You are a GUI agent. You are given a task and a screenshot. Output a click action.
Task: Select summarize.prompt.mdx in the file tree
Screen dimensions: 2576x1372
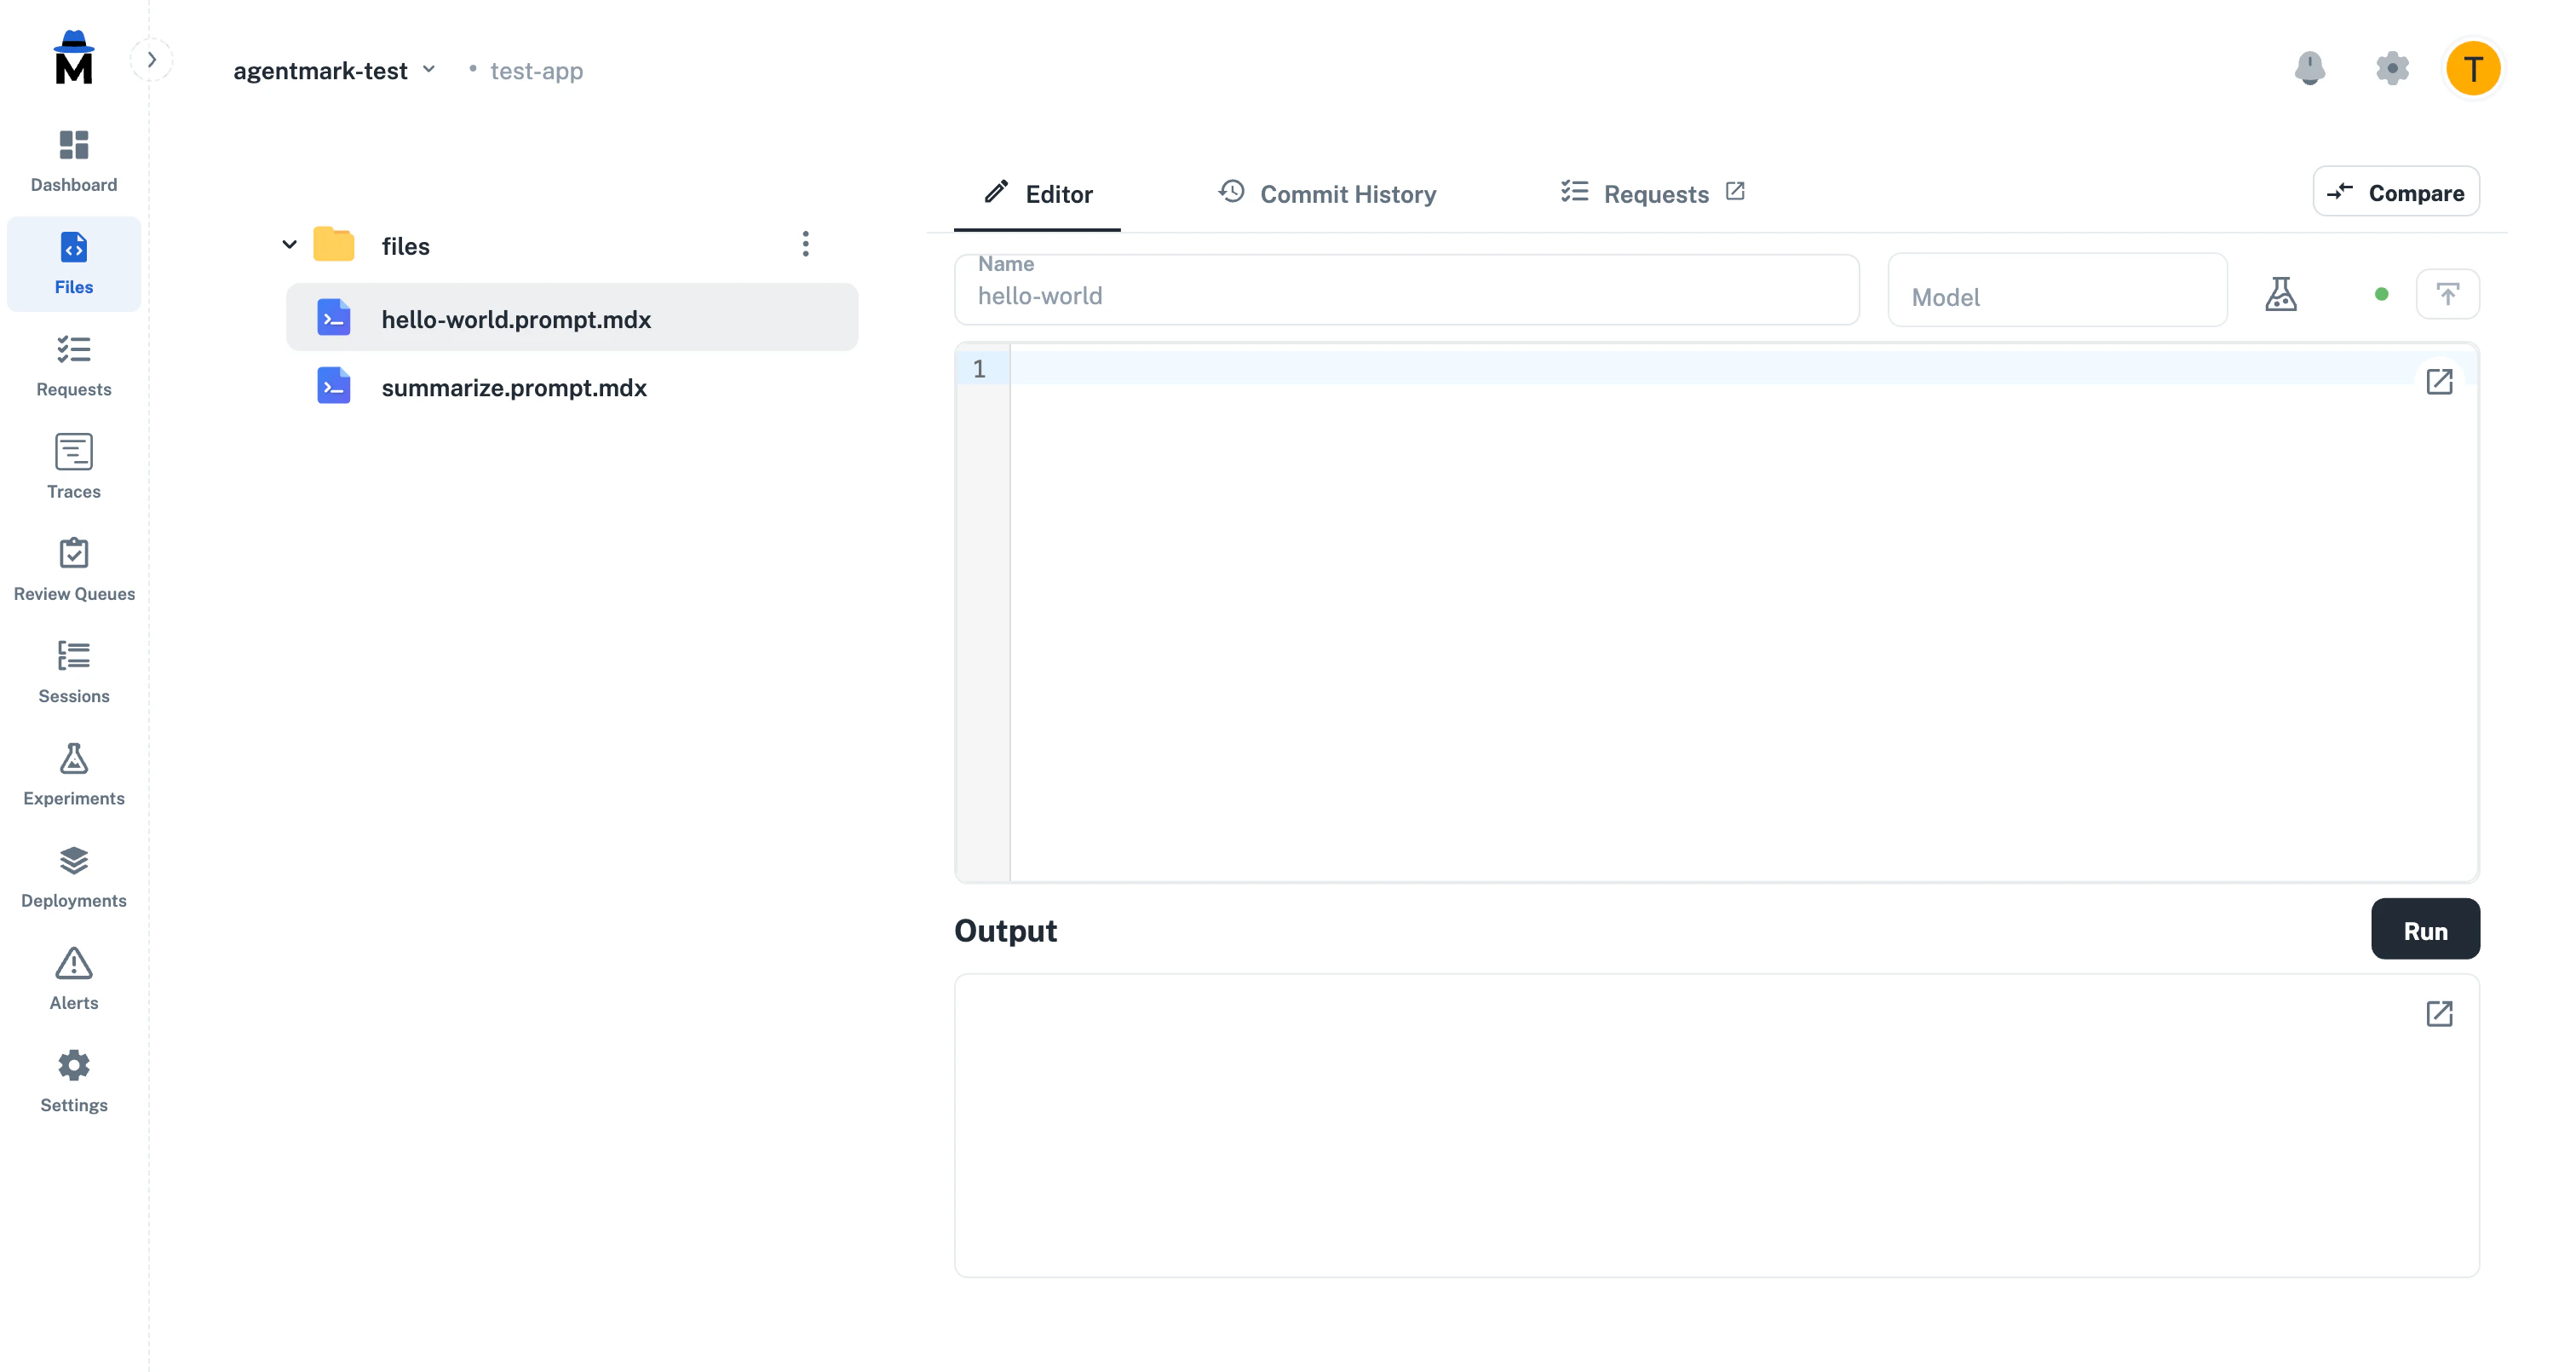(x=514, y=387)
